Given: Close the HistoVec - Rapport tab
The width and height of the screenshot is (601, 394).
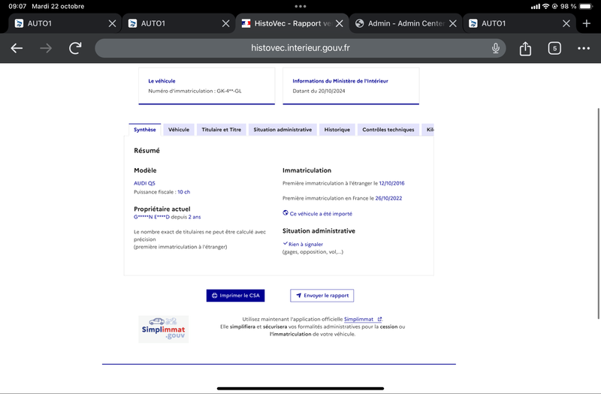Looking at the screenshot, I should 340,23.
